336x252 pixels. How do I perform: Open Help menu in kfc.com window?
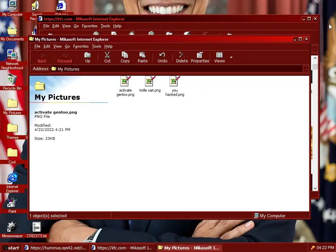pos(117,26)
